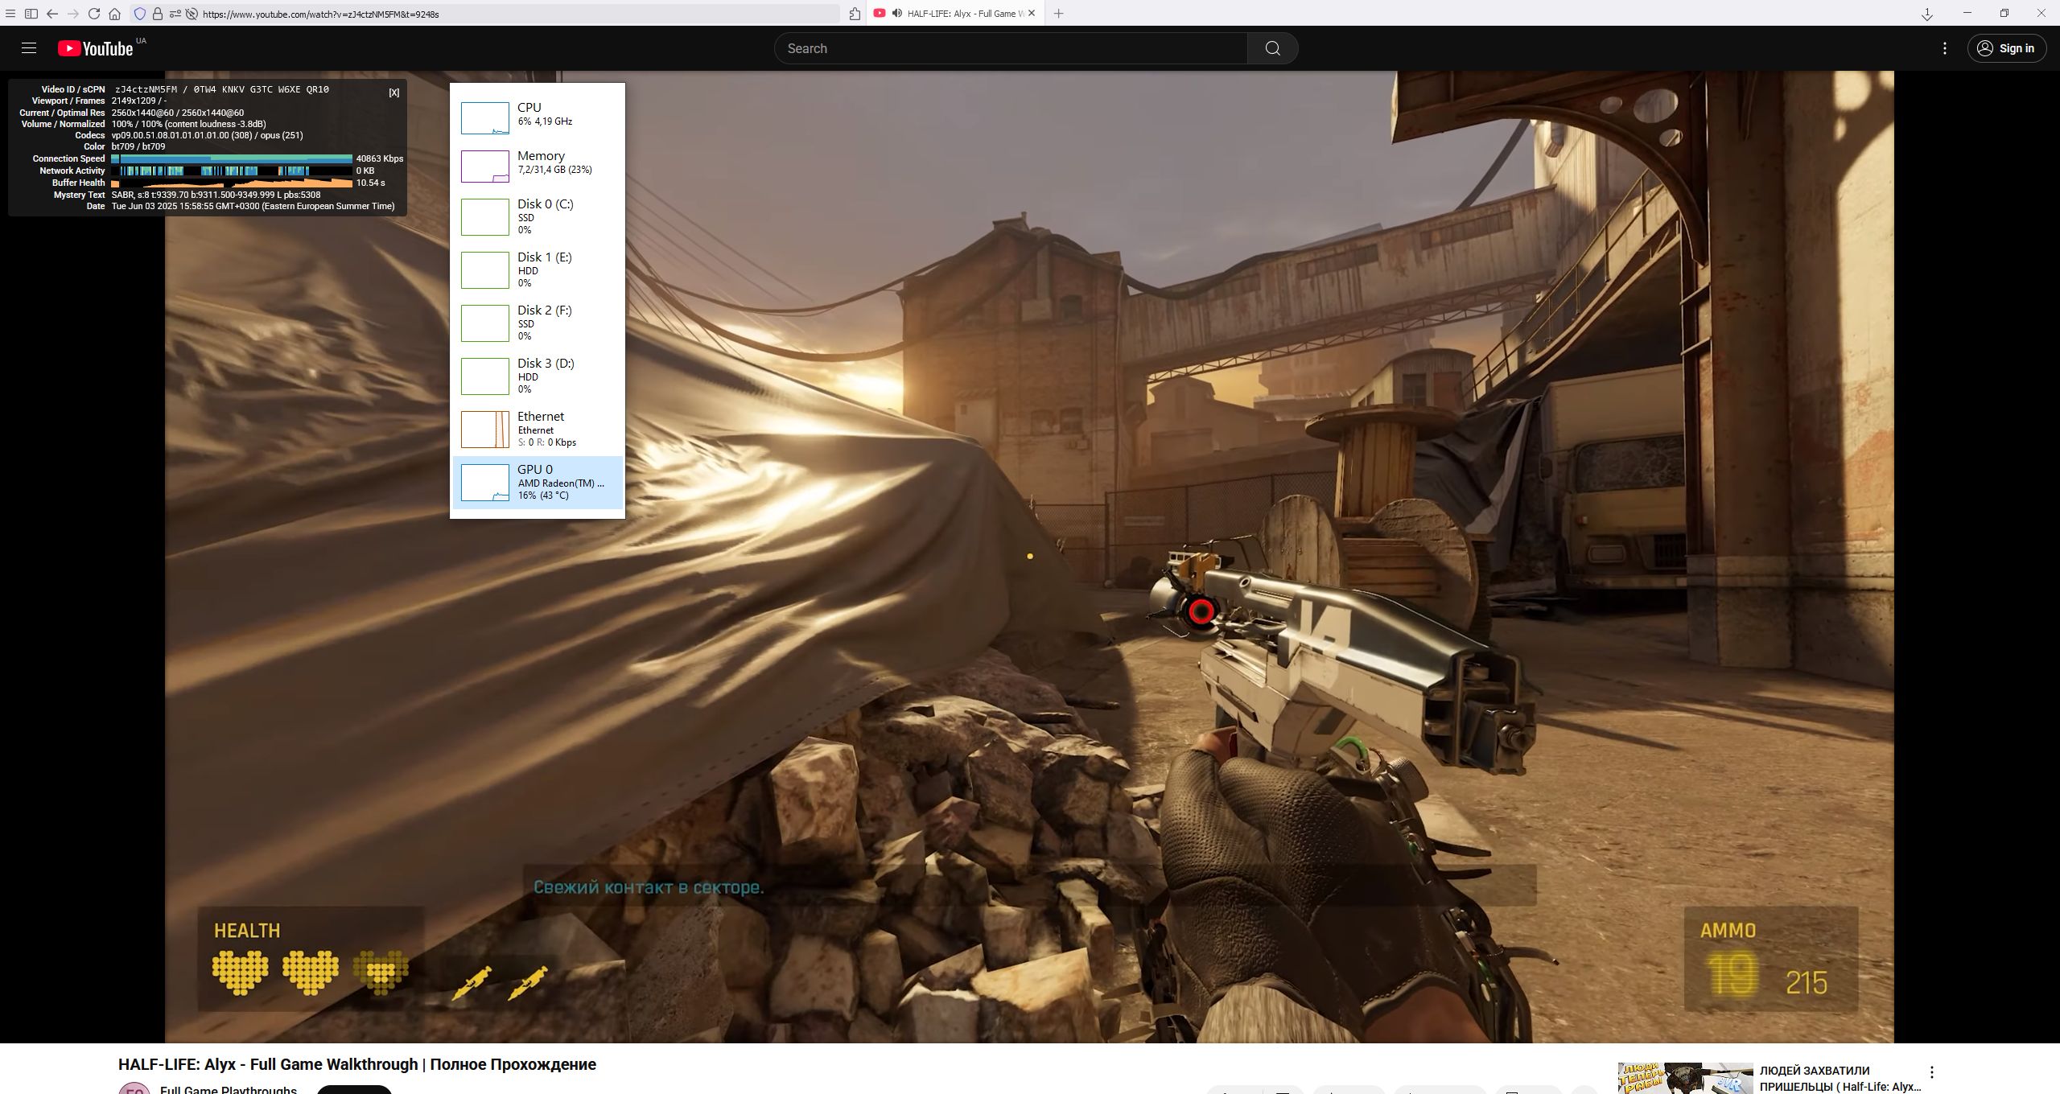Select Disk 1 (E:) entry
Screen dimensions: 2060x1094
tap(537, 269)
